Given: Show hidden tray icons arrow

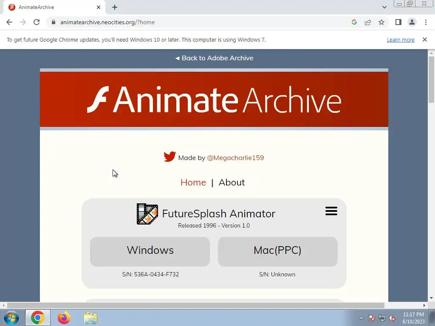Looking at the screenshot, I should pyautogui.click(x=361, y=318).
